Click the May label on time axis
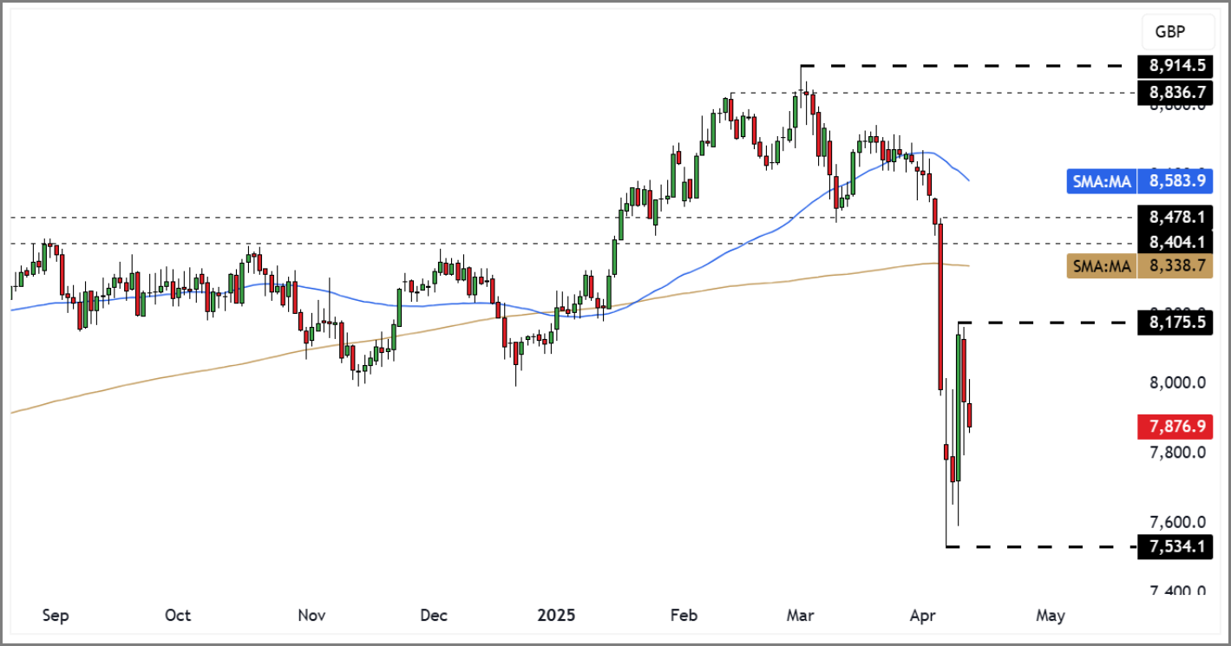The width and height of the screenshot is (1231, 646). click(x=1051, y=616)
